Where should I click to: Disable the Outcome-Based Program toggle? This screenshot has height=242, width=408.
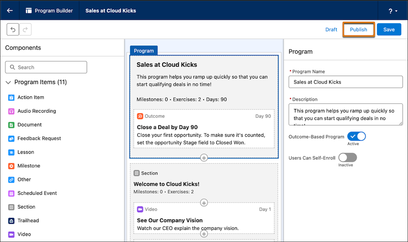[x=357, y=136]
